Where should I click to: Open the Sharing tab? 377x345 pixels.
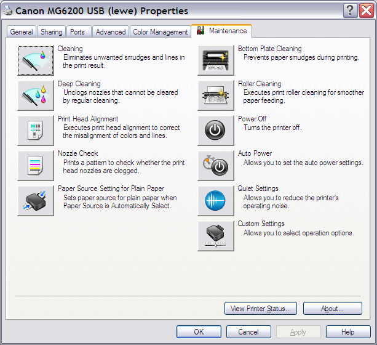[x=52, y=32]
